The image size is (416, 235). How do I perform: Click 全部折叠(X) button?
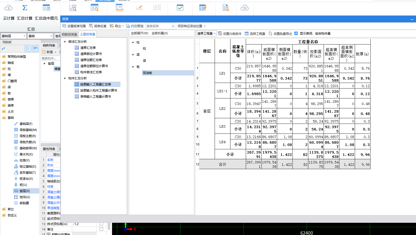point(160,33)
